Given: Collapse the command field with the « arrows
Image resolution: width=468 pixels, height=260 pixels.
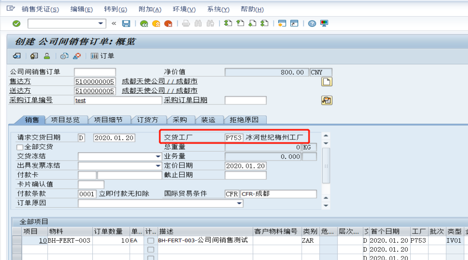Looking at the screenshot, I should [114, 23].
